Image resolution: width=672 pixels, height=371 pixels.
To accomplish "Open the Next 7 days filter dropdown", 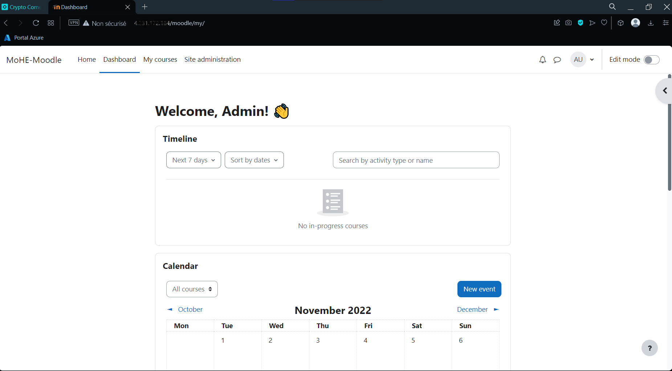I will 193,160.
